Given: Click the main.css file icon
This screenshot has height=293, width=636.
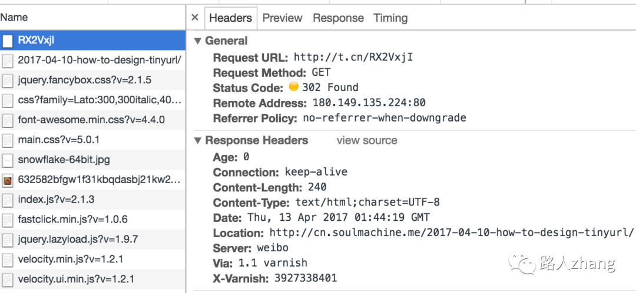Looking at the screenshot, I should 8,140.
